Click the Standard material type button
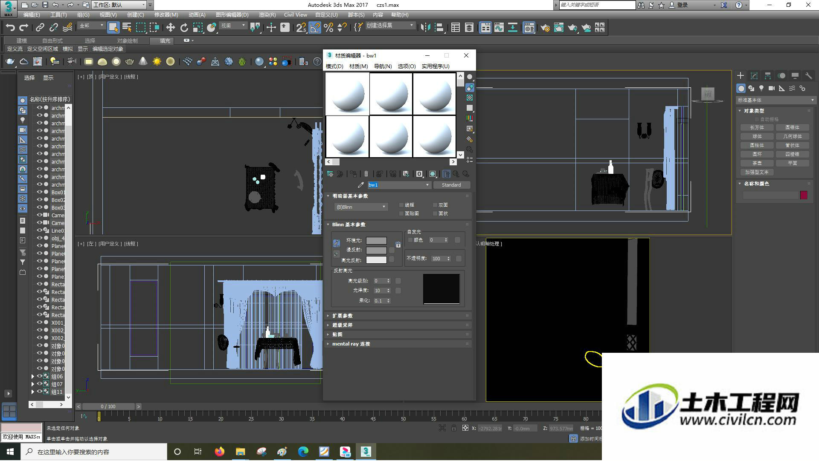The width and height of the screenshot is (819, 461). 451,185
